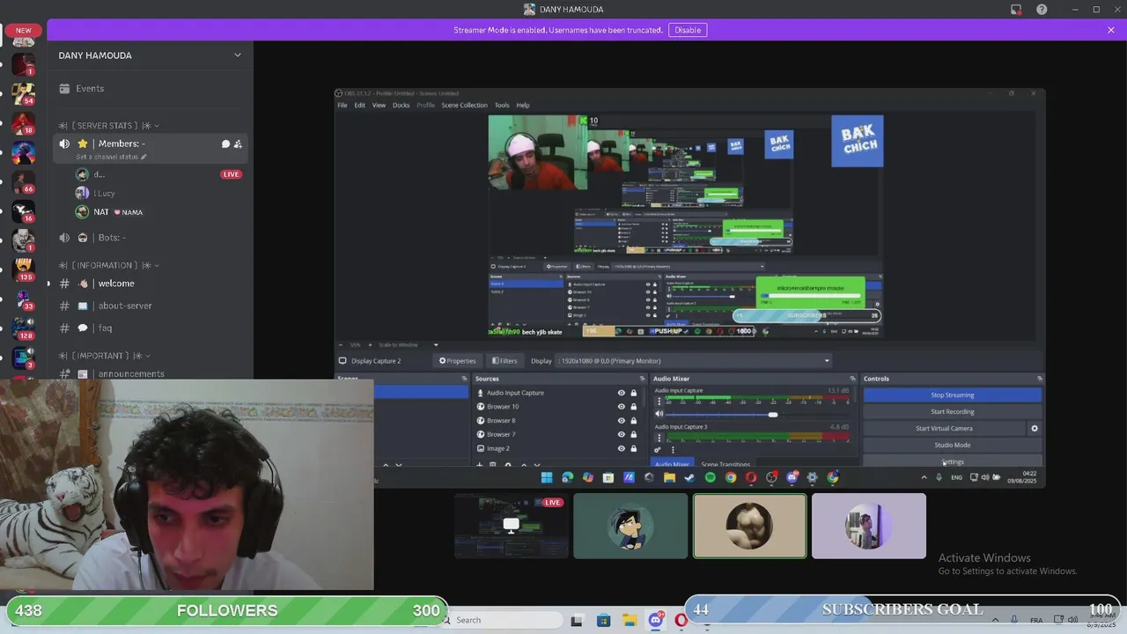
Task: Switch to Scene Transitions tab in OBS
Action: 726,464
